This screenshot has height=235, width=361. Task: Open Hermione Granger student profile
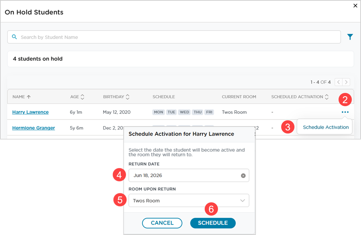[33, 128]
